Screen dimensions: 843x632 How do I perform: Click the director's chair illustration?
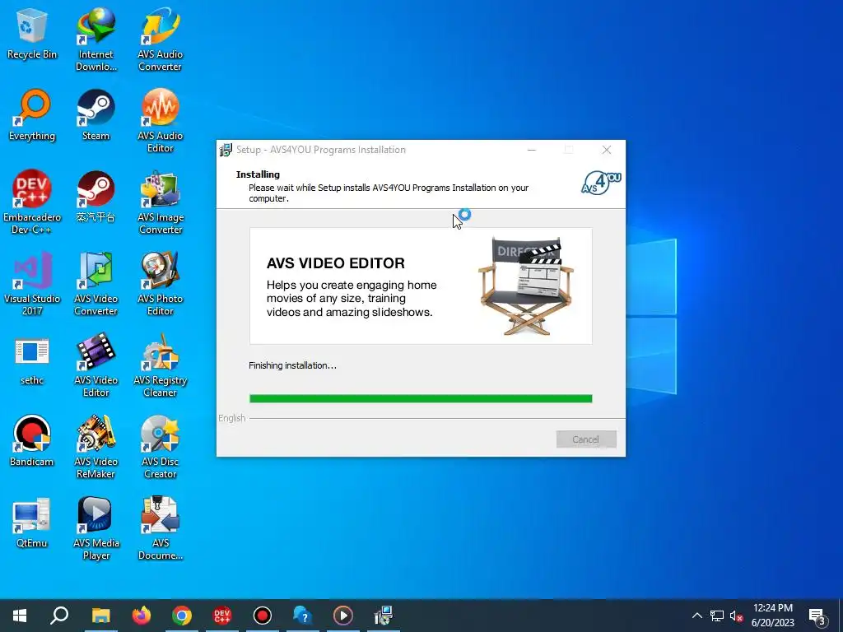(x=526, y=286)
